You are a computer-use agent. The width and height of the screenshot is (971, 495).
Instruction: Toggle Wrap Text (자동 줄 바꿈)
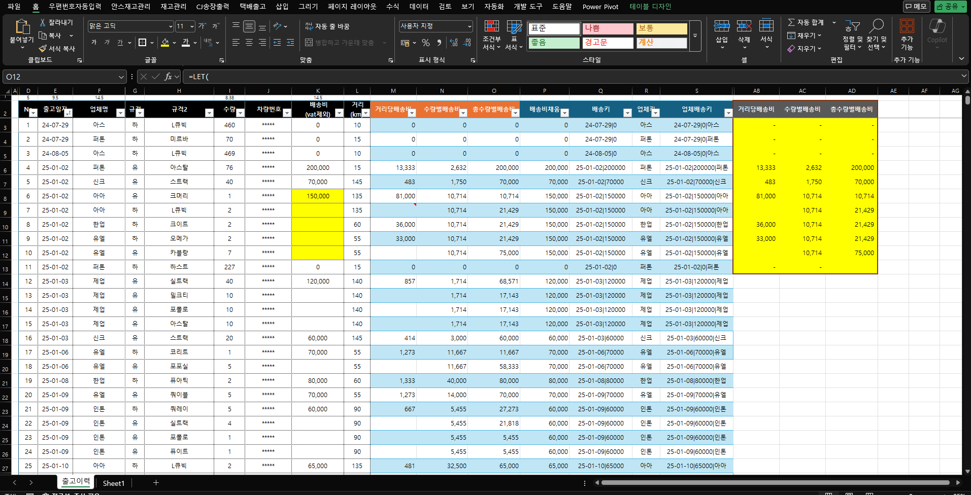coord(327,26)
